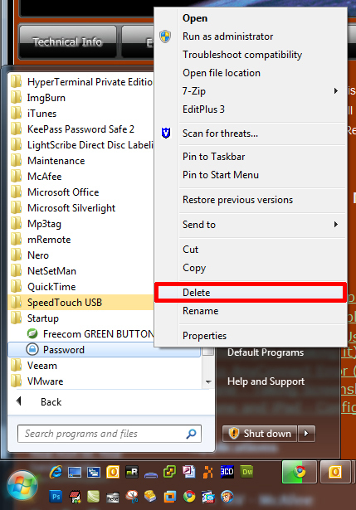The height and width of the screenshot is (510, 356).
Task: Click the programs list scrollbar down arrow
Action: click(208, 381)
